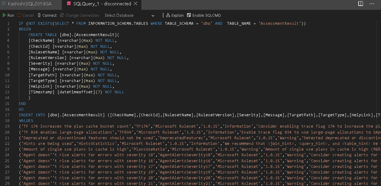Viewport: 381px width, 186px height.
Task: Click the Change Connection button
Action: pos(79,15)
